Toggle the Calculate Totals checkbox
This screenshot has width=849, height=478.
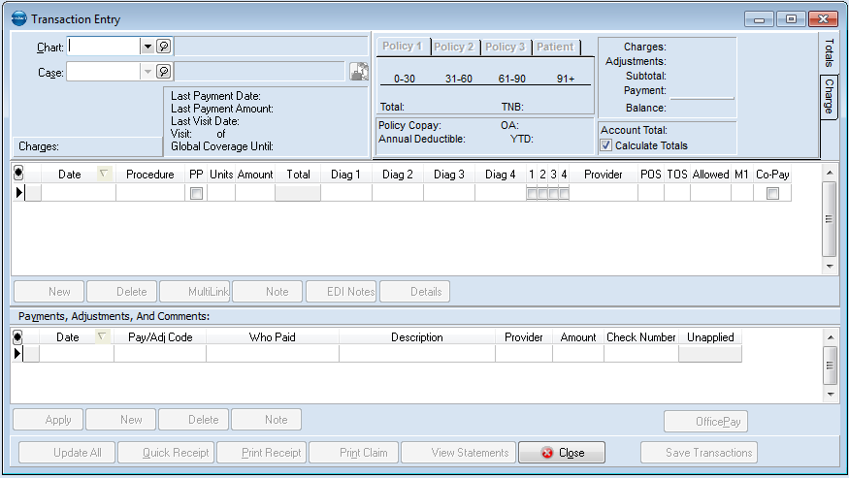(605, 145)
